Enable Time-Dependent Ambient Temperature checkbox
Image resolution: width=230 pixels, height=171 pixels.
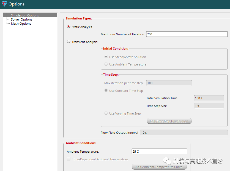(69, 159)
